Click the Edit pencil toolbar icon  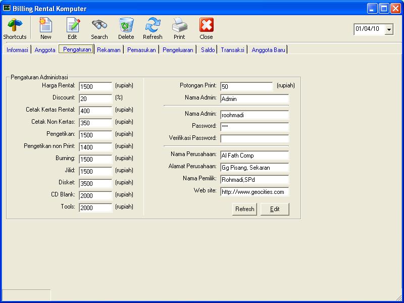(73, 25)
